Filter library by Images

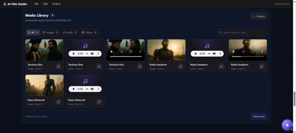click(x=50, y=32)
